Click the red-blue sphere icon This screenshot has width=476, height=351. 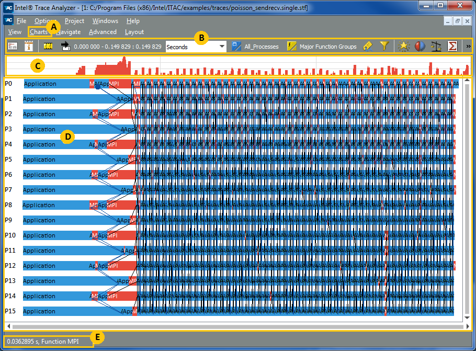coord(420,47)
